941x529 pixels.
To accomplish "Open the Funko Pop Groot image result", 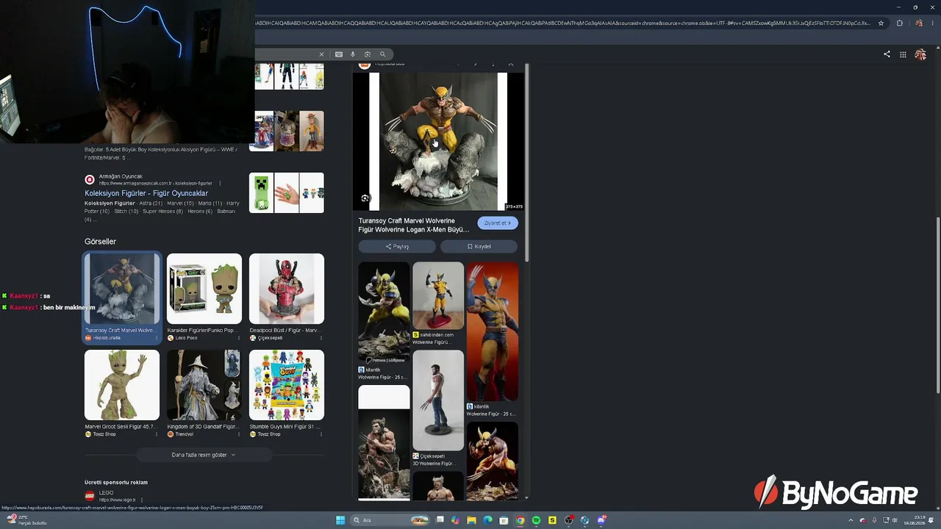I will (x=204, y=289).
